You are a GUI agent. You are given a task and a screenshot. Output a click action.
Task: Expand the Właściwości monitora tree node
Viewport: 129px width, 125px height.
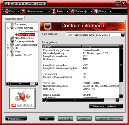8,45
